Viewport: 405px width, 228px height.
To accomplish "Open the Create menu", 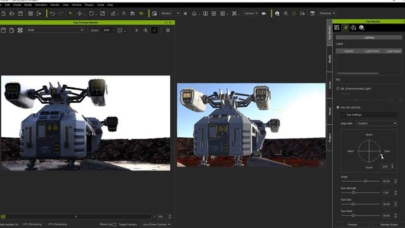I will click(x=17, y=5).
